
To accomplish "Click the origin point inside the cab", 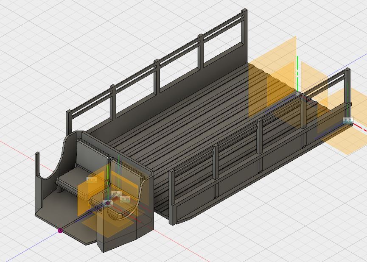I will coord(108,203).
